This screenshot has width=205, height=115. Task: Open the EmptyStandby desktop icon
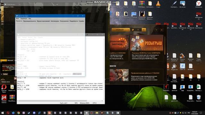[x=191, y=88]
